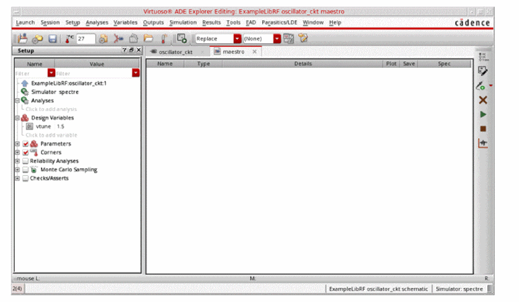Open the Simulation menu
519x302 pixels.
(x=183, y=22)
